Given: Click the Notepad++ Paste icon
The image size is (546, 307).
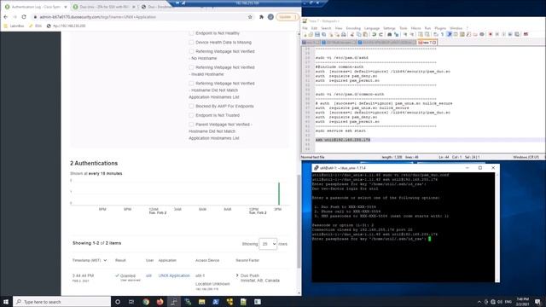Looking at the screenshot, I should [365, 34].
